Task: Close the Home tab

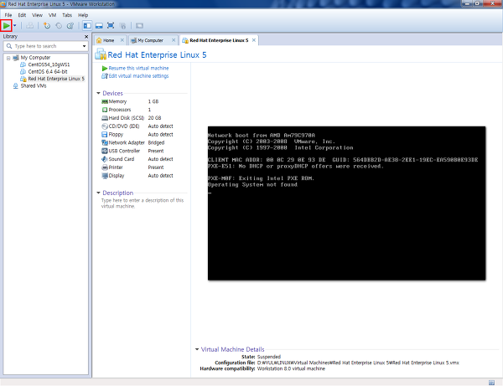Action: coord(122,40)
